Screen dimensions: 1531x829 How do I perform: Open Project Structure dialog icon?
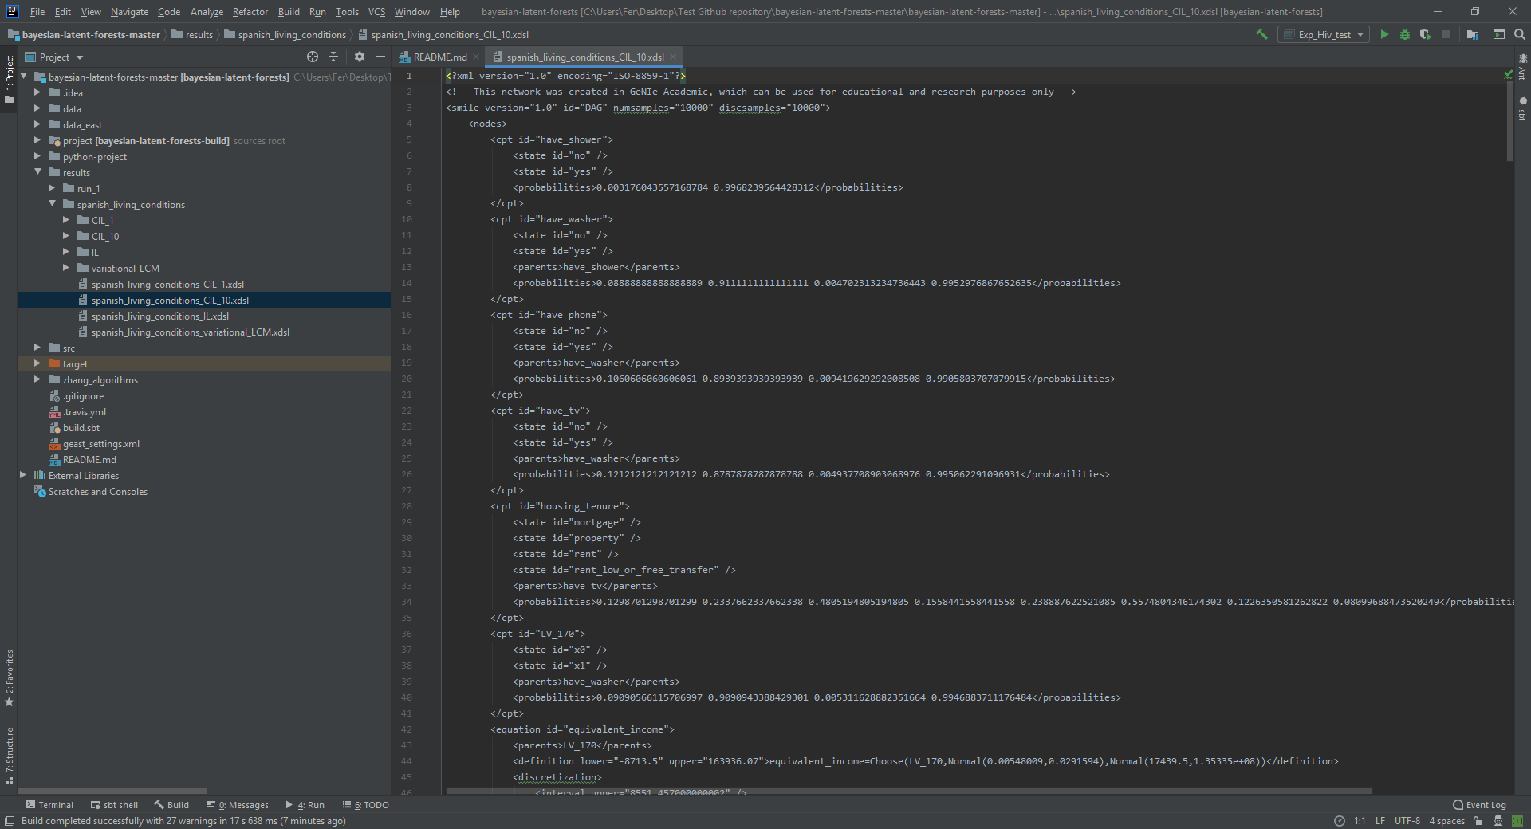(1473, 34)
